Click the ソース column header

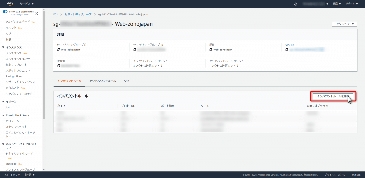pos(204,106)
